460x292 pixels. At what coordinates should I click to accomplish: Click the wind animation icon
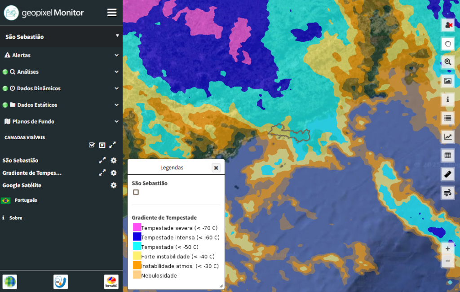447,193
